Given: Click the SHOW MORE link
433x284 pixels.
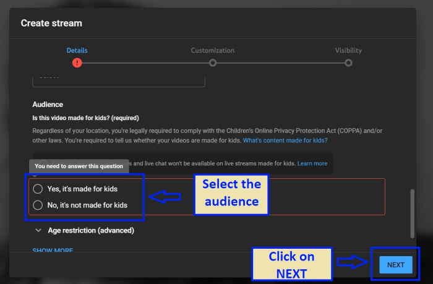Looking at the screenshot, I should [x=53, y=250].
